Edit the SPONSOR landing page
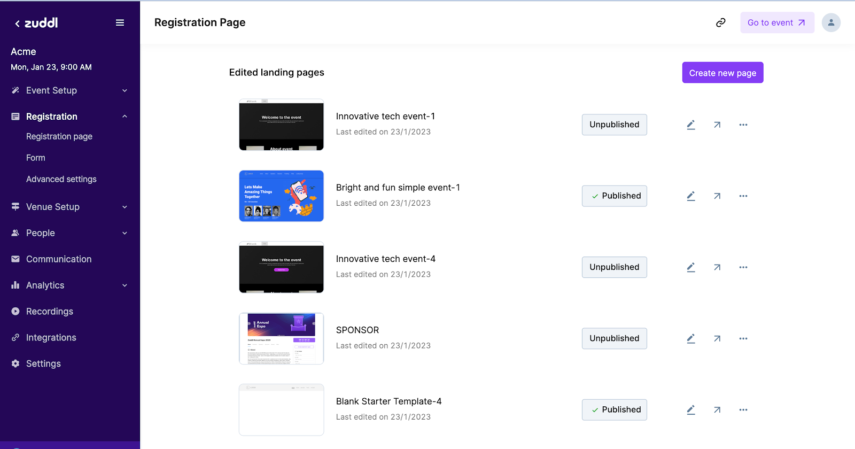 point(691,338)
